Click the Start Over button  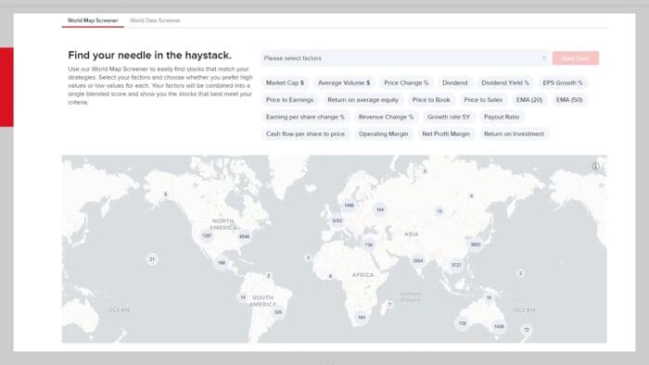pos(576,58)
